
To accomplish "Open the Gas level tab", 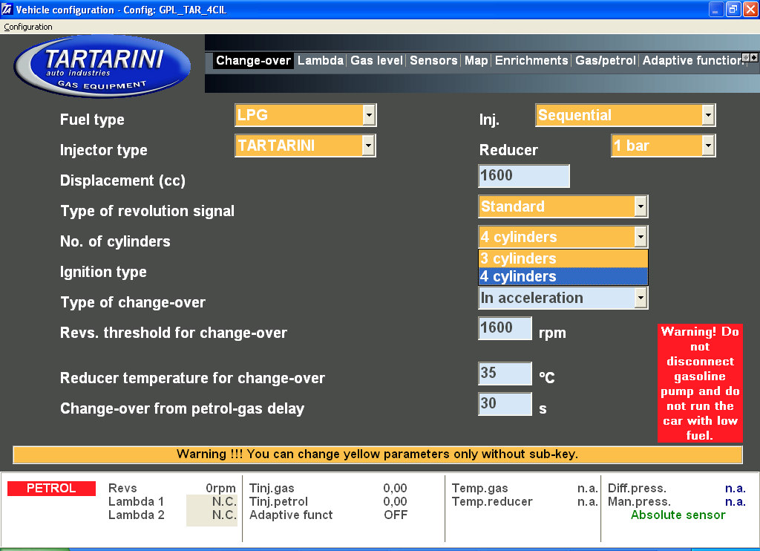I will (376, 61).
